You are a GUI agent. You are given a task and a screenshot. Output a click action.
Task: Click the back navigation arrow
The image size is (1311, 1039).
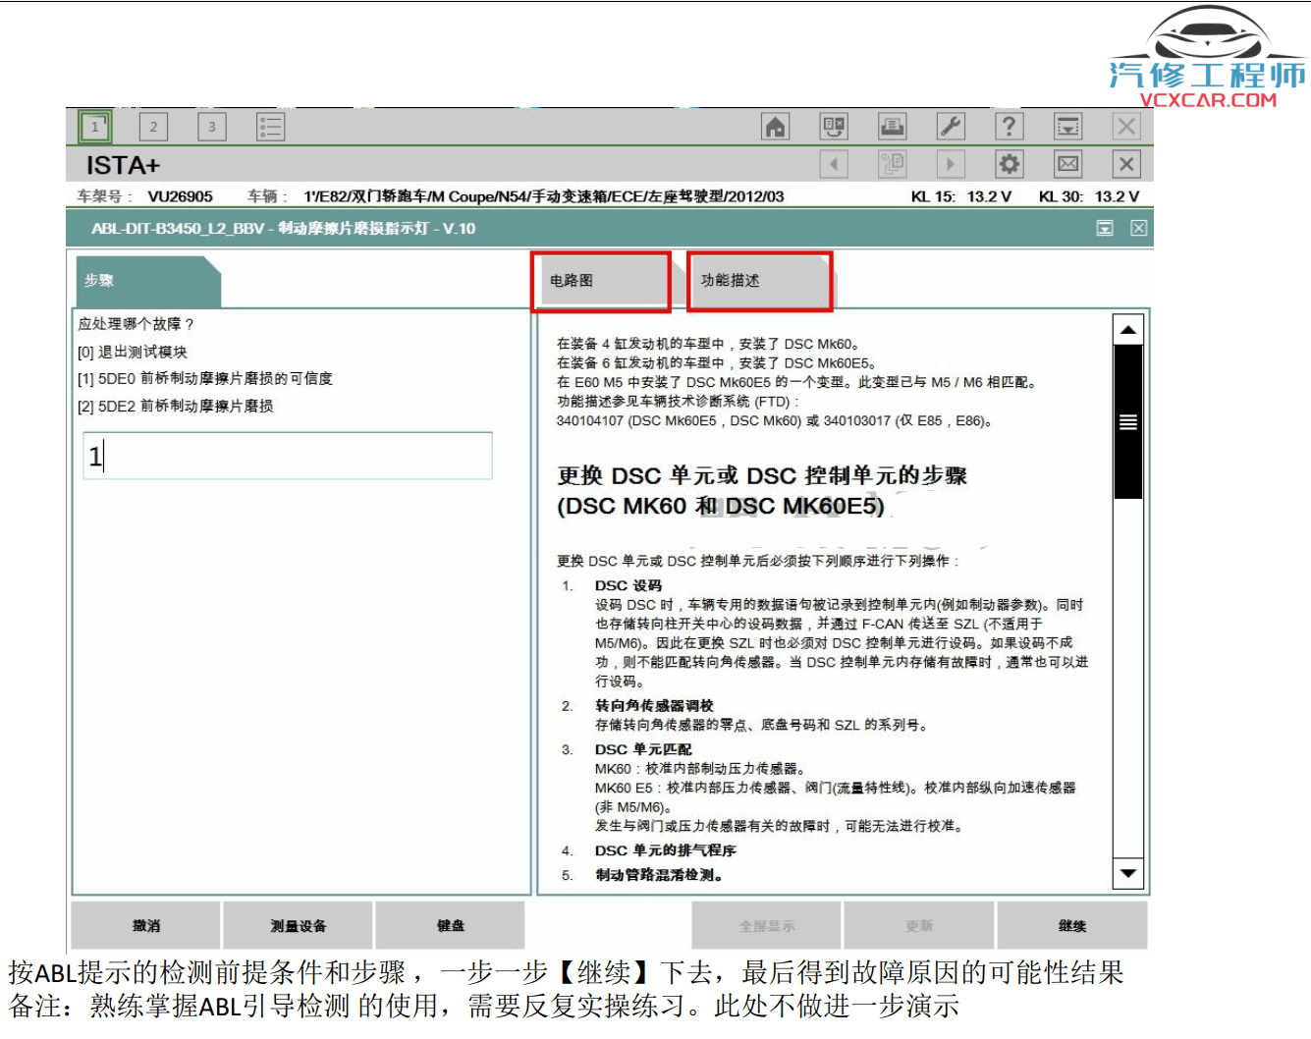pos(834,164)
